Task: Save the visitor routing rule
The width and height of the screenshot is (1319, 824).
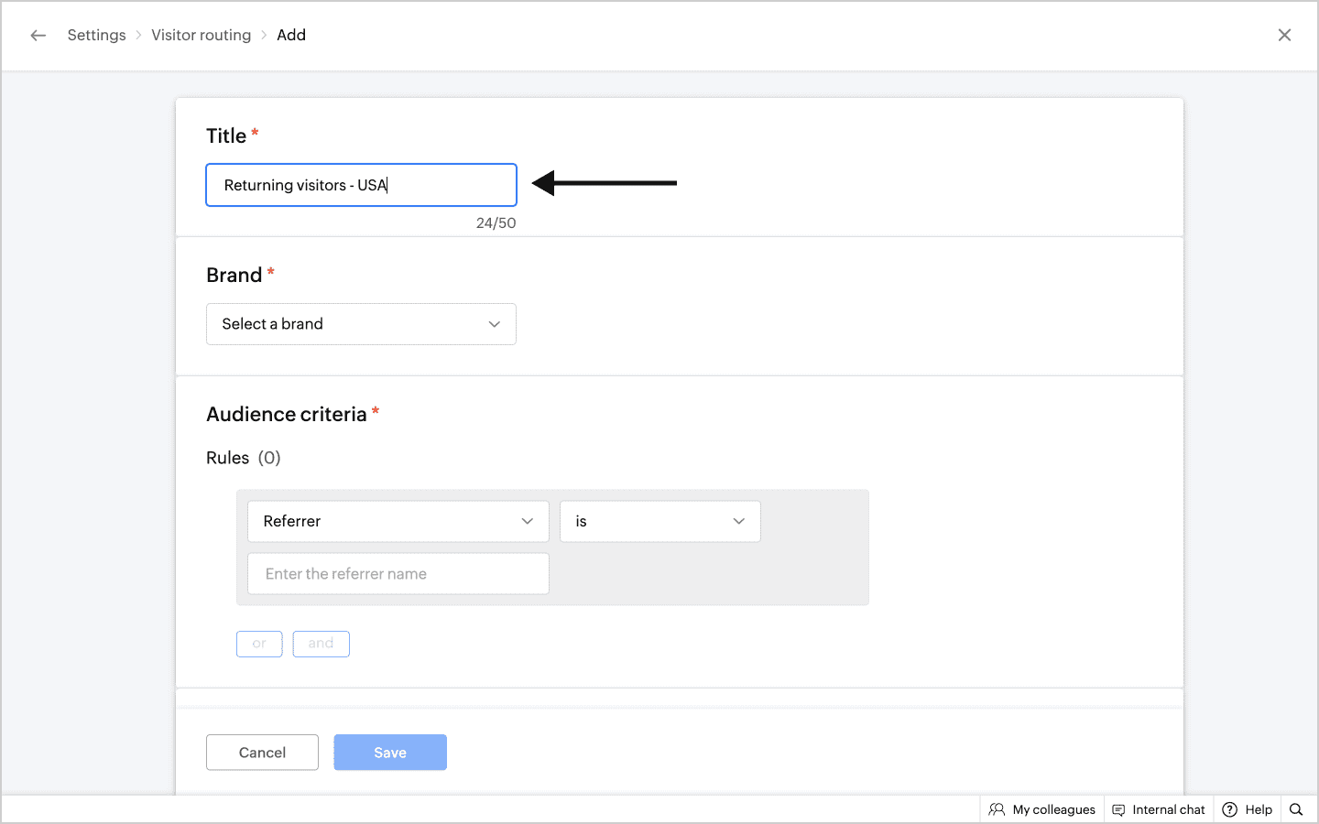Action: (x=390, y=753)
